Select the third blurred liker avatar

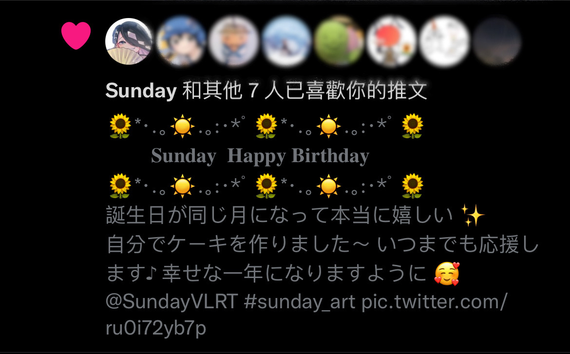coord(234,41)
